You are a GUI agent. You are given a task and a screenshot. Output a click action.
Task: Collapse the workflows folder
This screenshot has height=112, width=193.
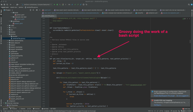tap(9, 21)
